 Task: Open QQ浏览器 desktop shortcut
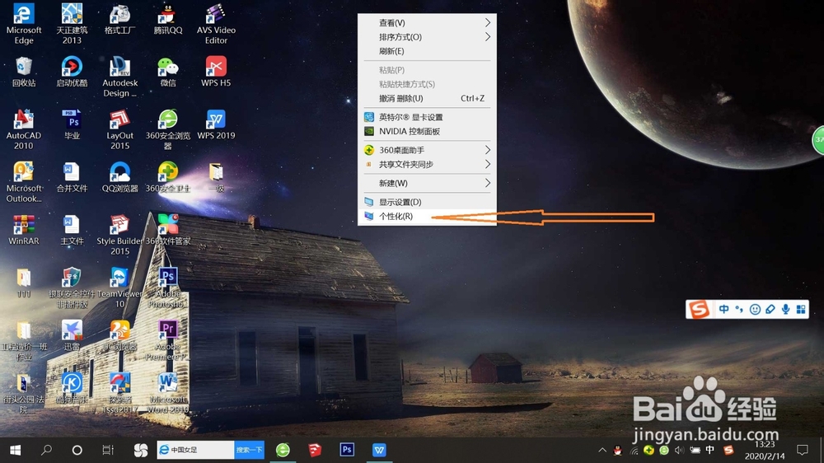[x=119, y=178]
